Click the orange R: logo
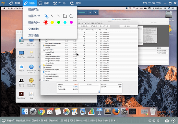The width and height of the screenshot is (178, 124). coord(3,3)
